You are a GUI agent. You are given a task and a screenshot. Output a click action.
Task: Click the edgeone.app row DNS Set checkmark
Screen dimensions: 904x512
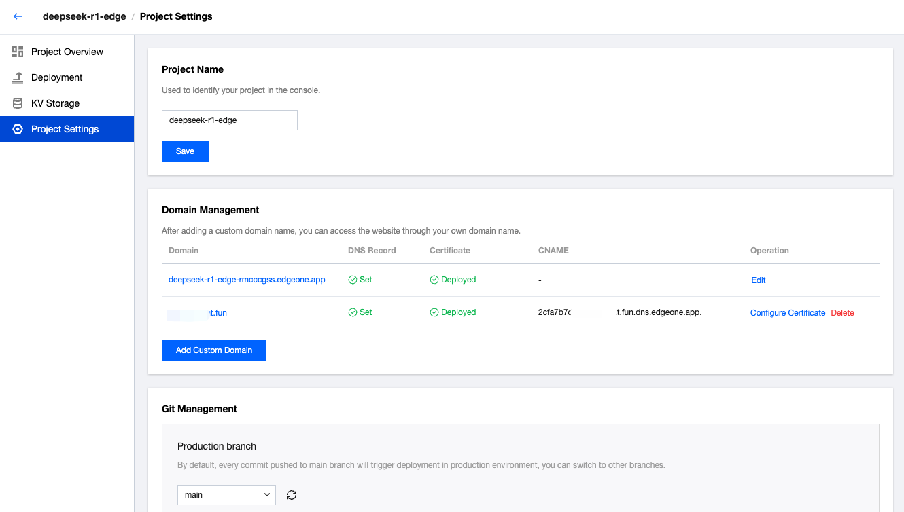pos(352,280)
